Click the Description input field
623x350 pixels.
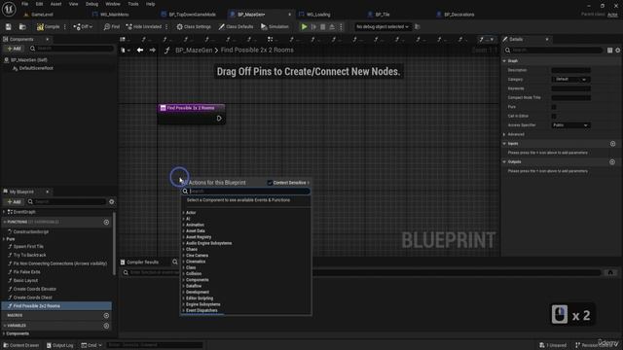click(570, 70)
